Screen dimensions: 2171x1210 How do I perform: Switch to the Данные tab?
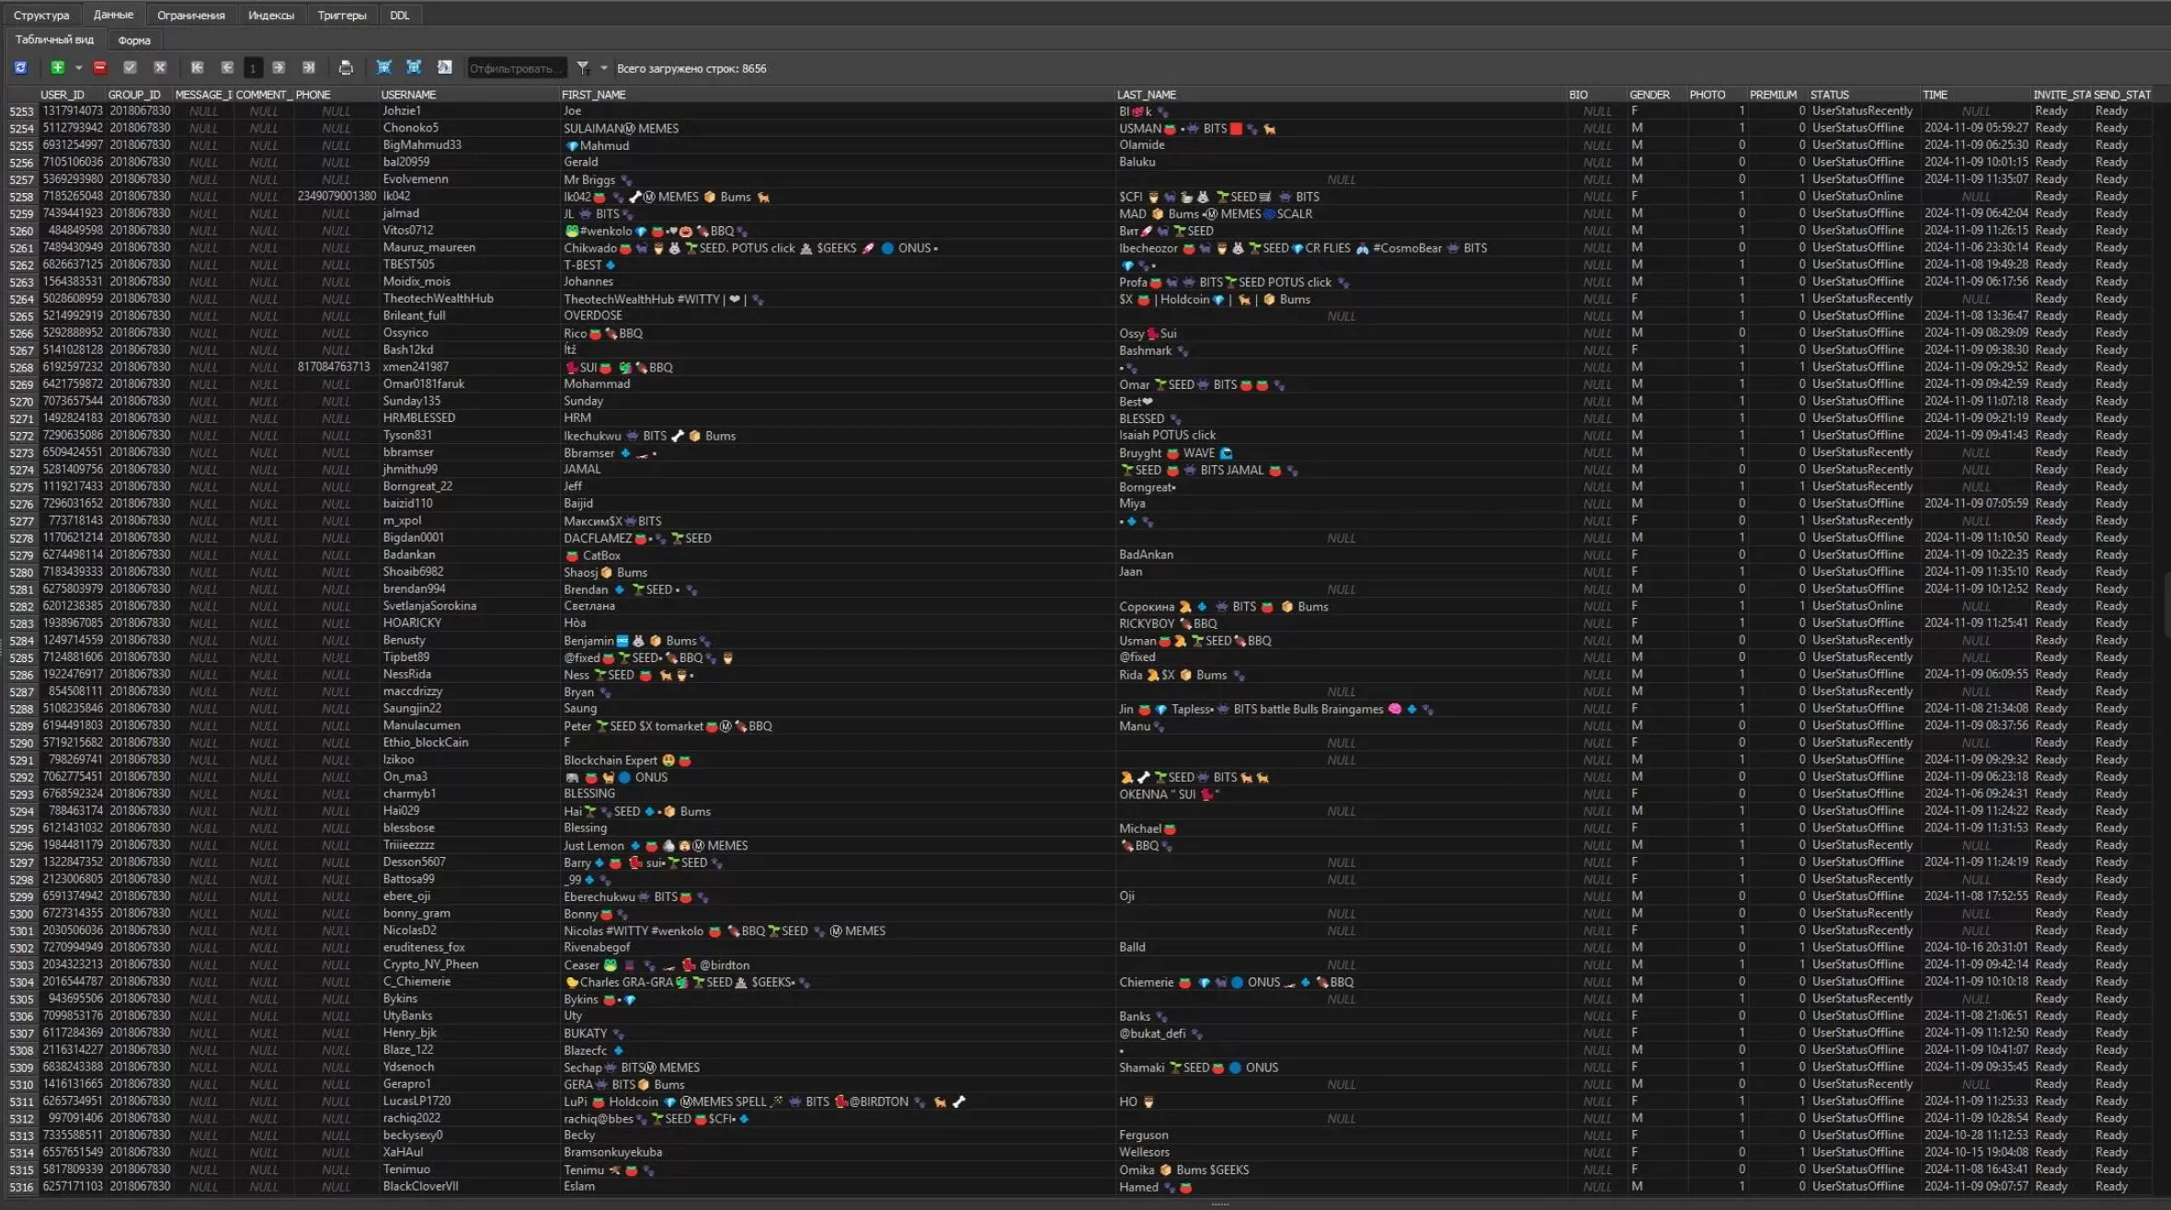[113, 15]
